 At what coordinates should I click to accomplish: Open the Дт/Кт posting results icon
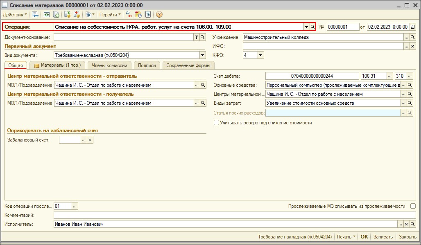tap(130, 15)
